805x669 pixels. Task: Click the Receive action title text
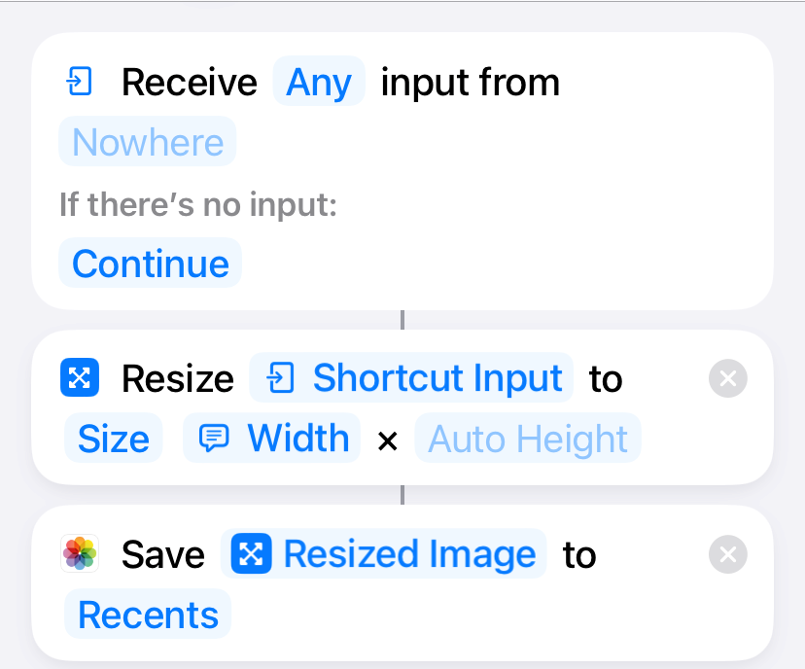click(x=189, y=83)
